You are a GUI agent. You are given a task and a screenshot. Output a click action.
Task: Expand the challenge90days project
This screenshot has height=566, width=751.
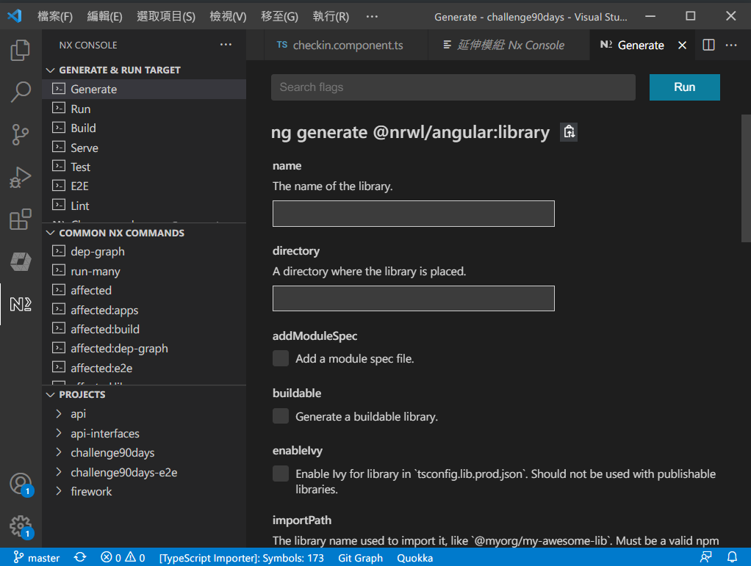pyautogui.click(x=59, y=453)
